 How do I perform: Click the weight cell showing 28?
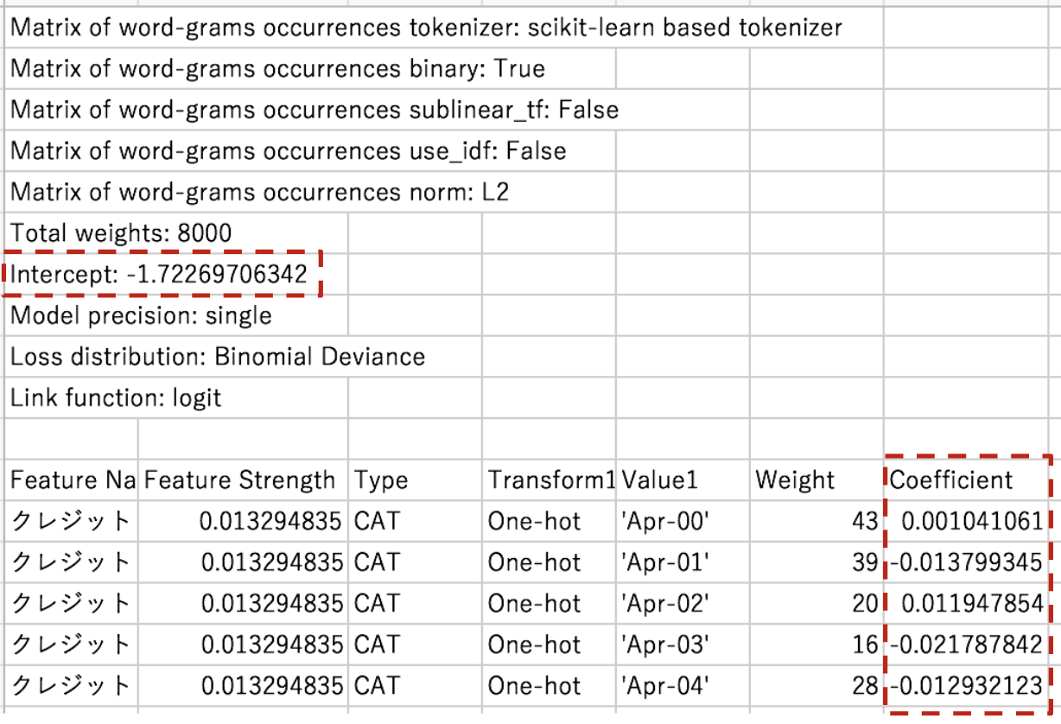click(816, 685)
